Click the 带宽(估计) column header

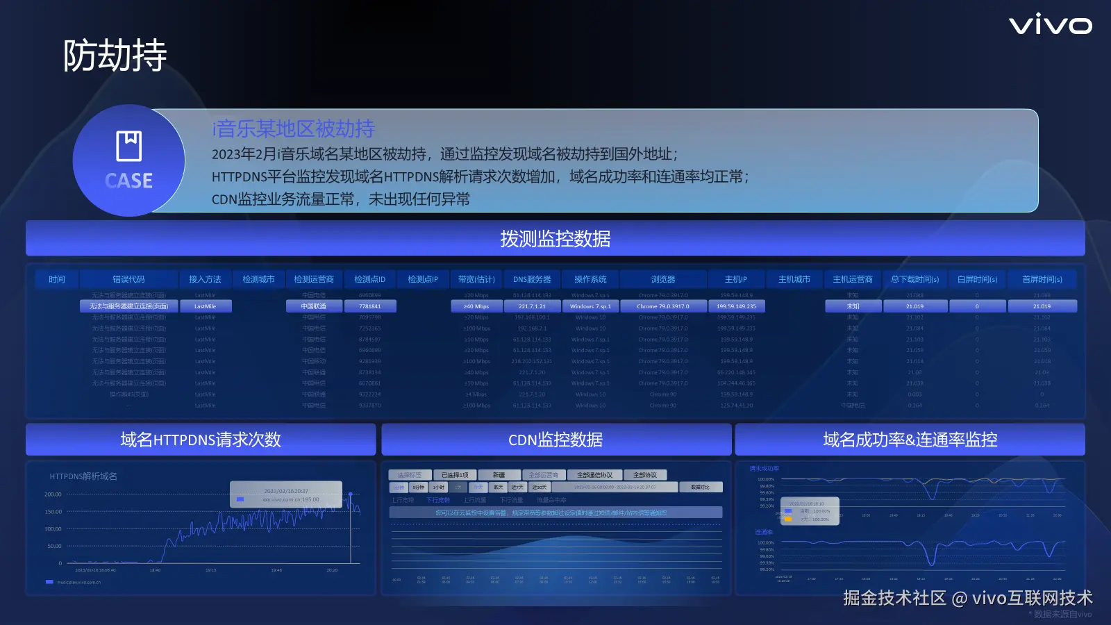coord(476,279)
